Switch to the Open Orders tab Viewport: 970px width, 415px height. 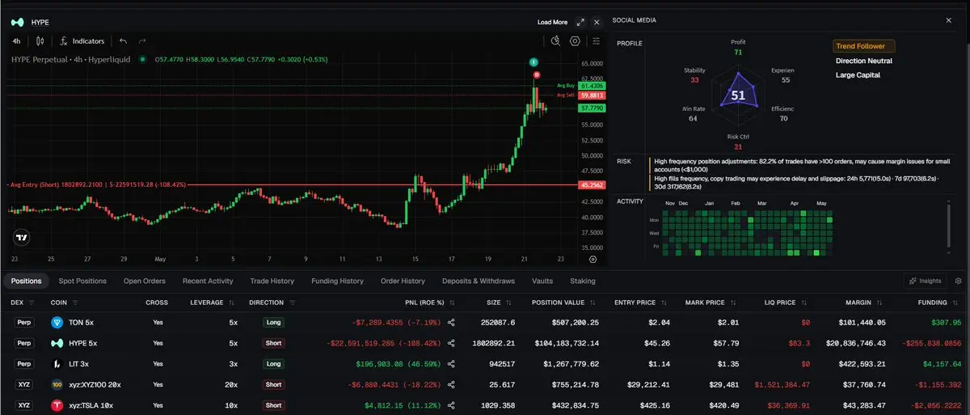pyautogui.click(x=145, y=281)
